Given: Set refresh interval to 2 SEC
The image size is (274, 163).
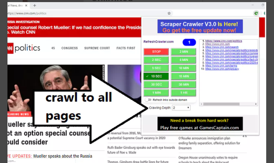Looking at the screenshot, I should [x=156, y=60].
